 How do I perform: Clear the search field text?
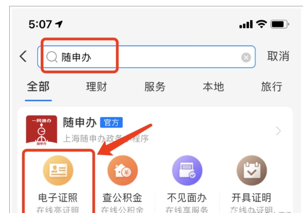point(246,57)
